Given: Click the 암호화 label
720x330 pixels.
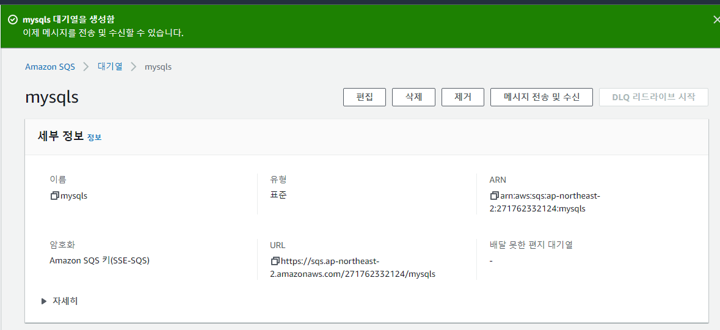Looking at the screenshot, I should [x=62, y=244].
